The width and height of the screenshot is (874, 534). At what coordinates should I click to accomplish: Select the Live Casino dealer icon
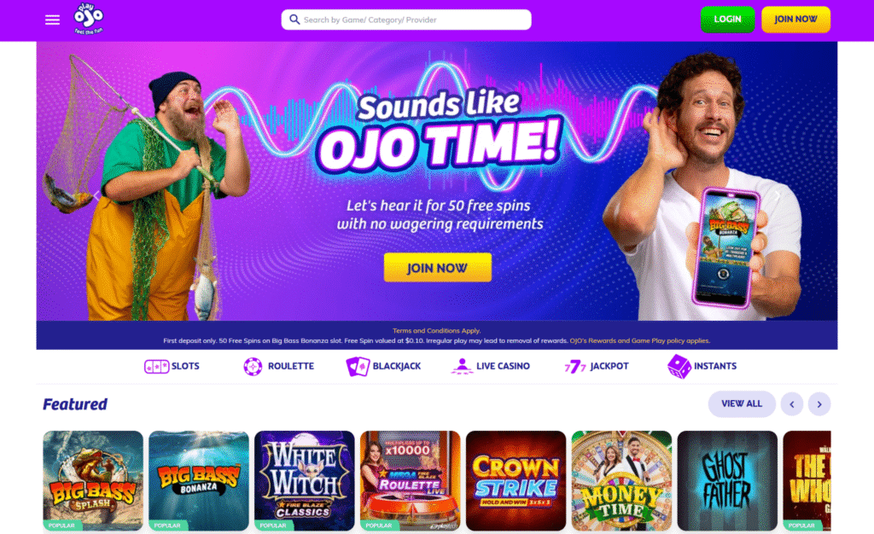point(462,367)
